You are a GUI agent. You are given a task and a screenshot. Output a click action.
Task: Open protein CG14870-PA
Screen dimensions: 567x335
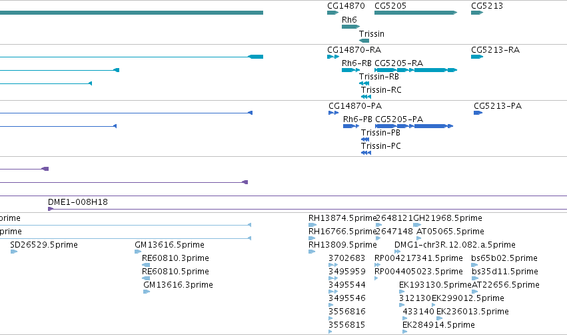pyautogui.click(x=354, y=106)
